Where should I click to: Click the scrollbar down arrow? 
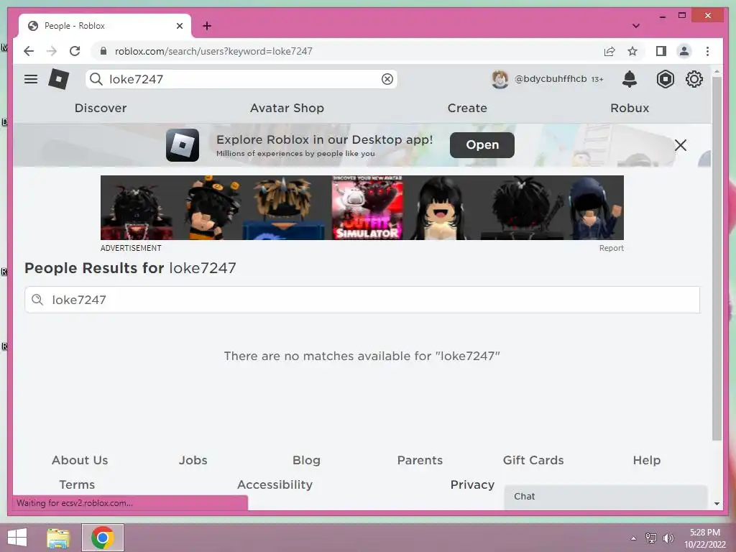point(717,504)
